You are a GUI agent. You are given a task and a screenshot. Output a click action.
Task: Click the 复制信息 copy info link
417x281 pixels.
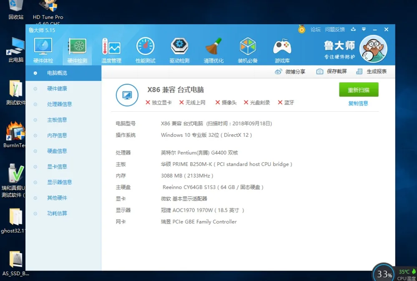358,103
